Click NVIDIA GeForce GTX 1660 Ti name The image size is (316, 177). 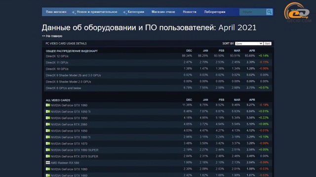(71, 137)
